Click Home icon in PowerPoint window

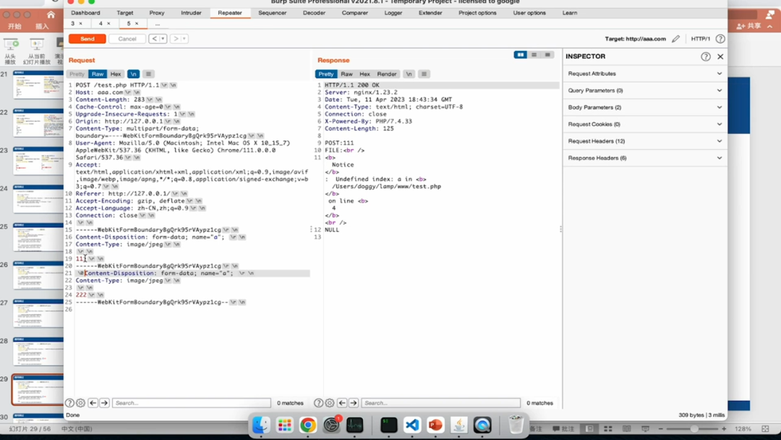pyautogui.click(x=51, y=14)
